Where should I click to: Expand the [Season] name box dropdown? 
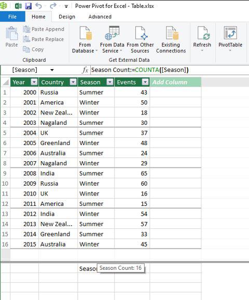52,70
